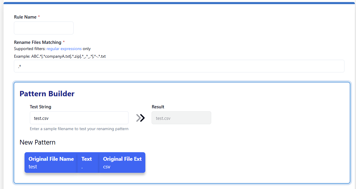
Task: Click the Test String label
Action: (40, 107)
